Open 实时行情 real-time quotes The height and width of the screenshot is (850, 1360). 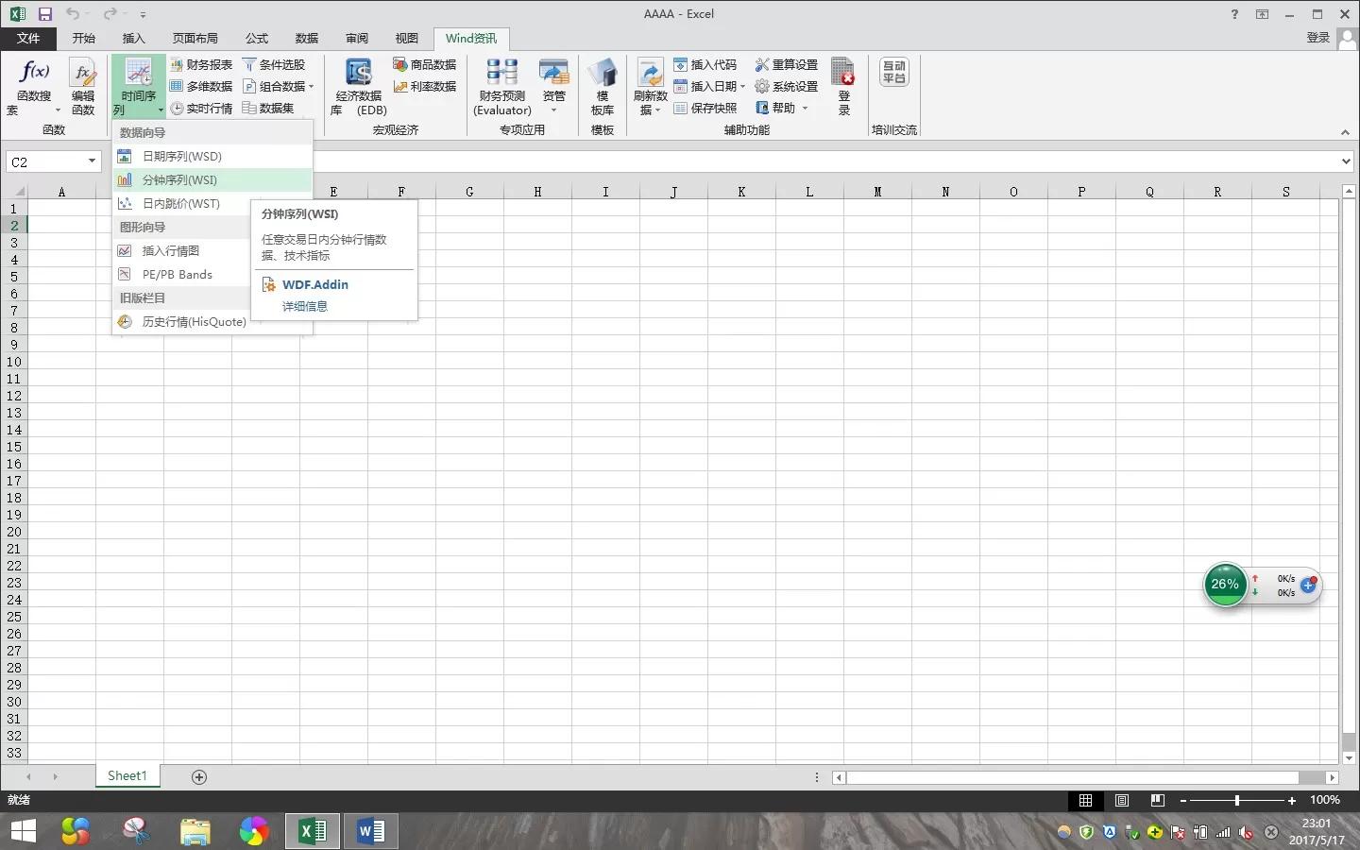201,108
